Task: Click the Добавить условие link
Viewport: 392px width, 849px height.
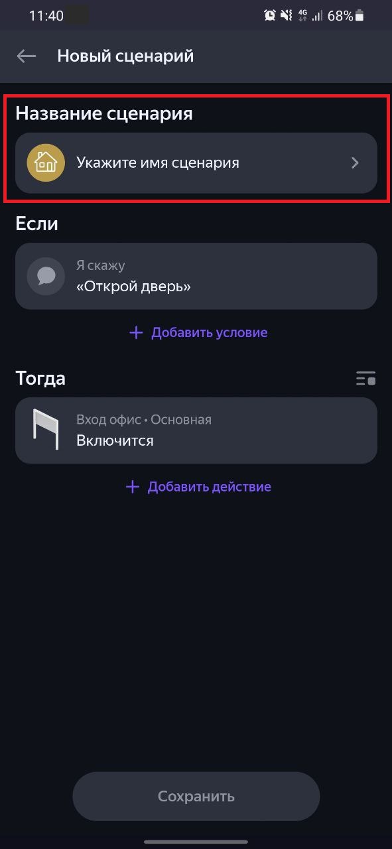Action: (x=209, y=332)
